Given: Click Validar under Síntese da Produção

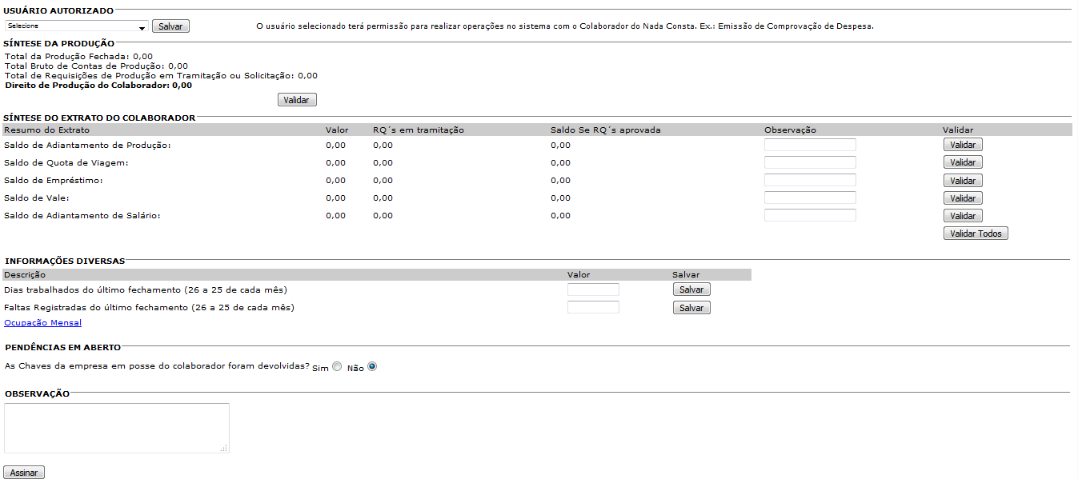Looking at the screenshot, I should coord(297,100).
